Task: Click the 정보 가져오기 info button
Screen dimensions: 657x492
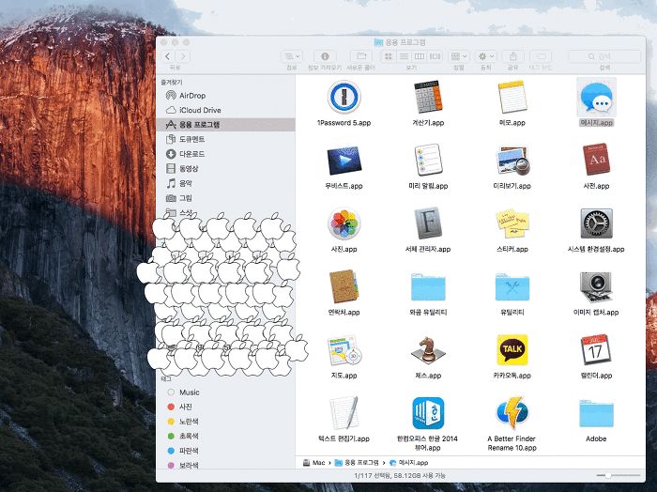Action: 325,56
